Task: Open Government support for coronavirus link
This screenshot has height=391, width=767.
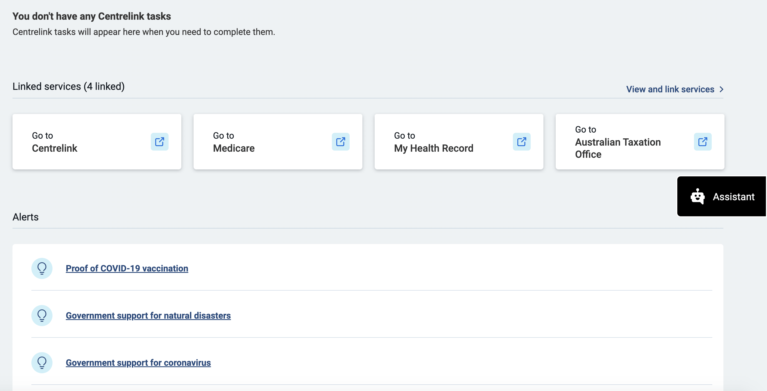Action: point(138,363)
